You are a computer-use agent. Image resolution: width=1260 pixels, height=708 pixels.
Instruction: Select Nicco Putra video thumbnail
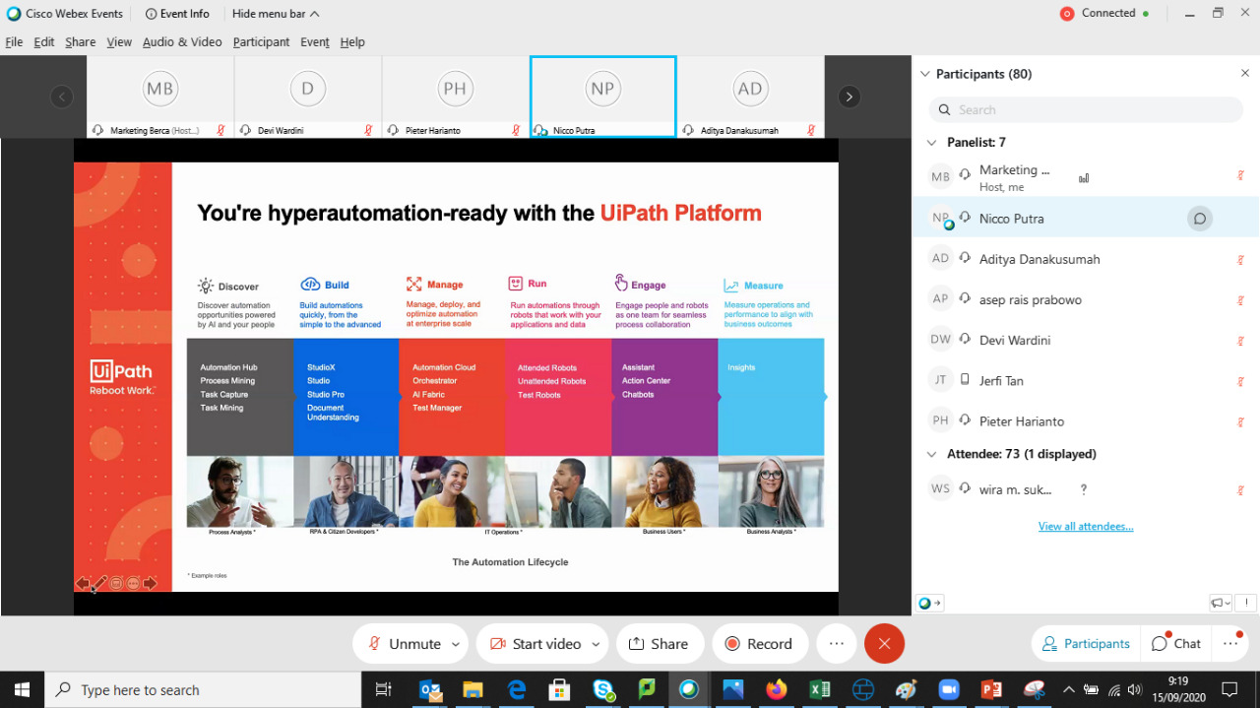click(x=603, y=97)
